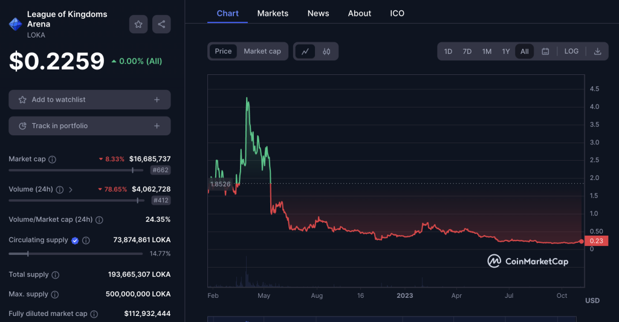Open the Markets tab
Screen dimensions: 619x322
[x=273, y=13]
